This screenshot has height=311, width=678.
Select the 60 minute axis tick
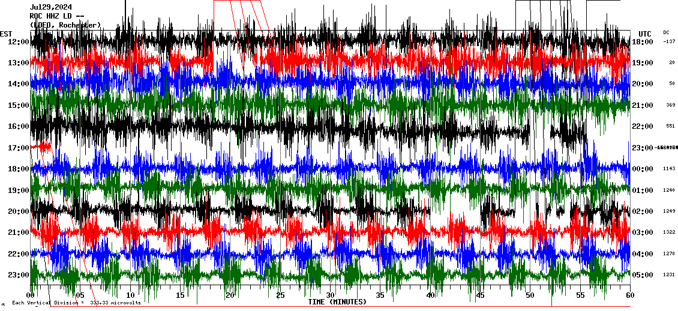pyautogui.click(x=629, y=295)
